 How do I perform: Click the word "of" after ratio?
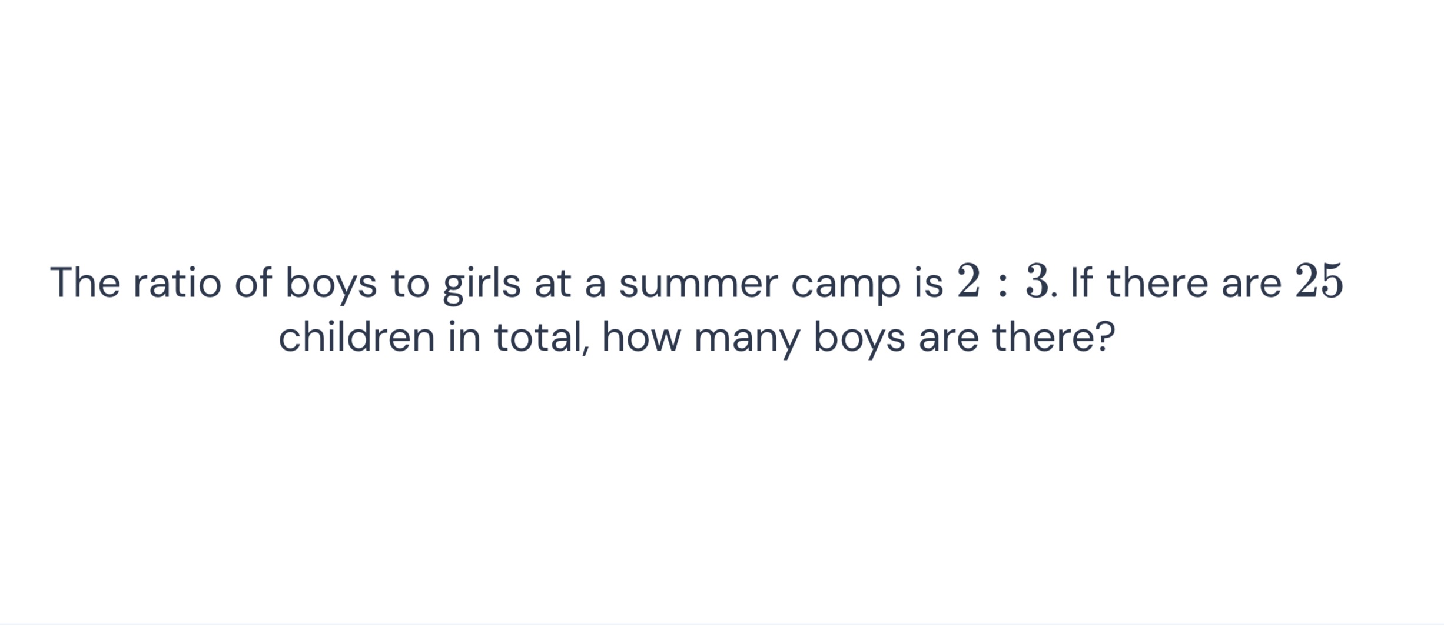click(254, 282)
